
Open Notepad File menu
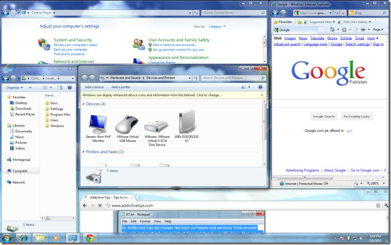(125, 221)
